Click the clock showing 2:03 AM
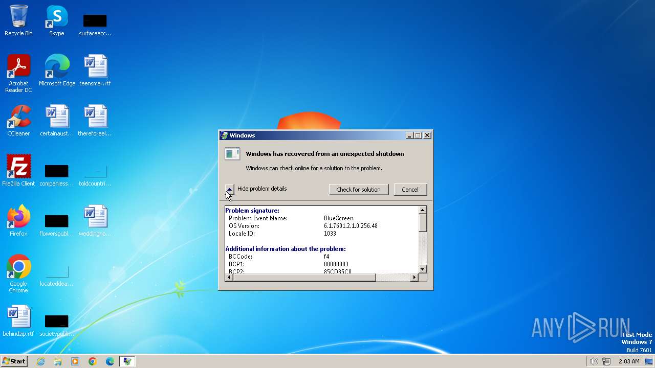The width and height of the screenshot is (655, 368). click(x=629, y=361)
